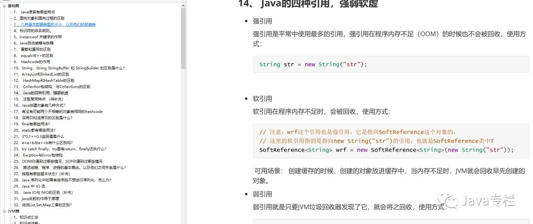This screenshot has height=224, width=533.
Task: Select 知识点汇总 under JVM篇
Action: [x=26, y=217]
